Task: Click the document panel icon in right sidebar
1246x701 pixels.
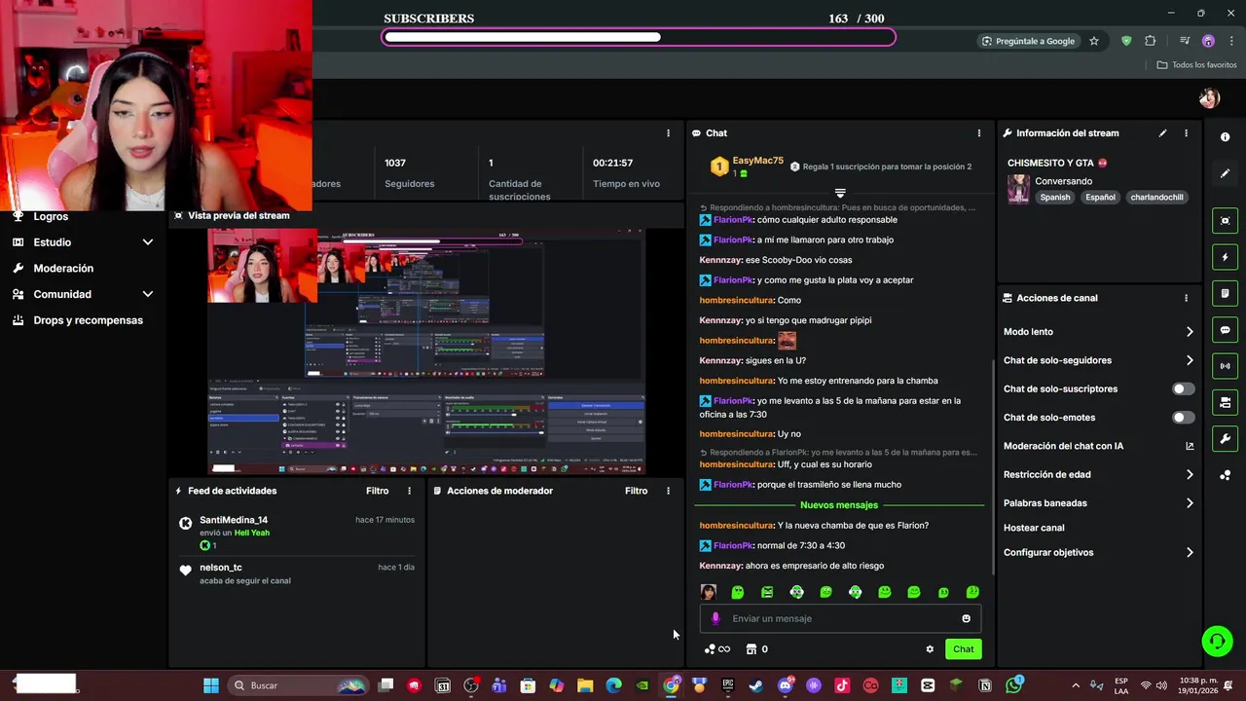Action: tap(1225, 293)
